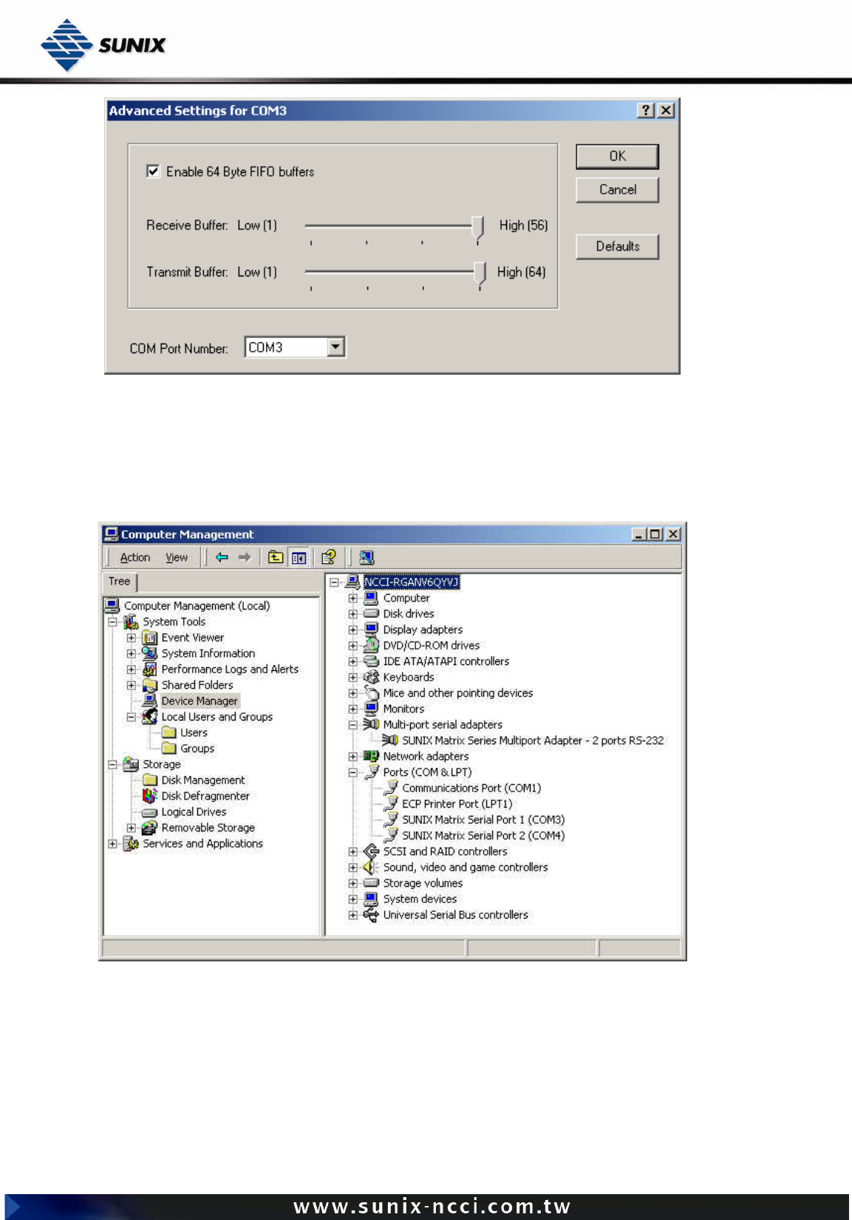Image resolution: width=852 pixels, height=1220 pixels.
Task: Click the Services and Applications icon
Action: tap(132, 844)
